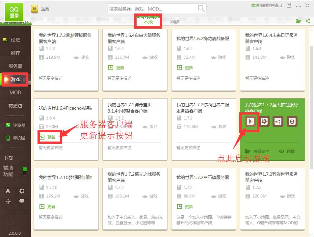Click 更新 on the 1.6.4自由大陆 card
Screen dimensions: 314x237
(116, 68)
